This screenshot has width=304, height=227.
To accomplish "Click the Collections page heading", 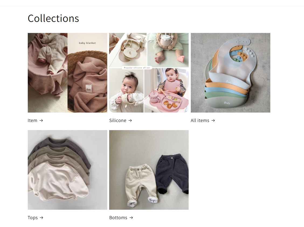I will click(53, 18).
